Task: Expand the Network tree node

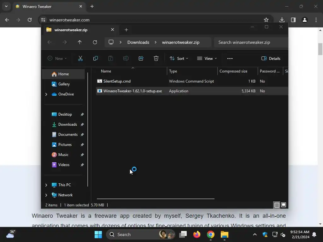Action: pos(46,195)
